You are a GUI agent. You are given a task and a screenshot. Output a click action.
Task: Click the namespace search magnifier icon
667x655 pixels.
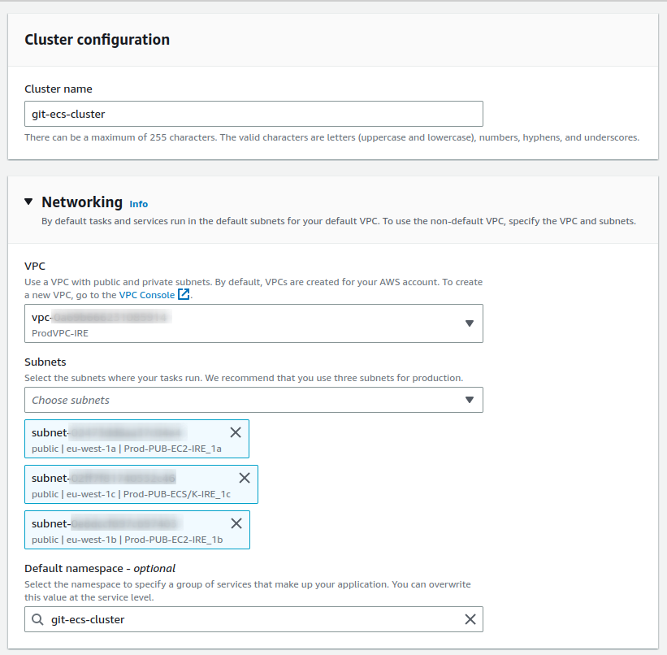[37, 619]
